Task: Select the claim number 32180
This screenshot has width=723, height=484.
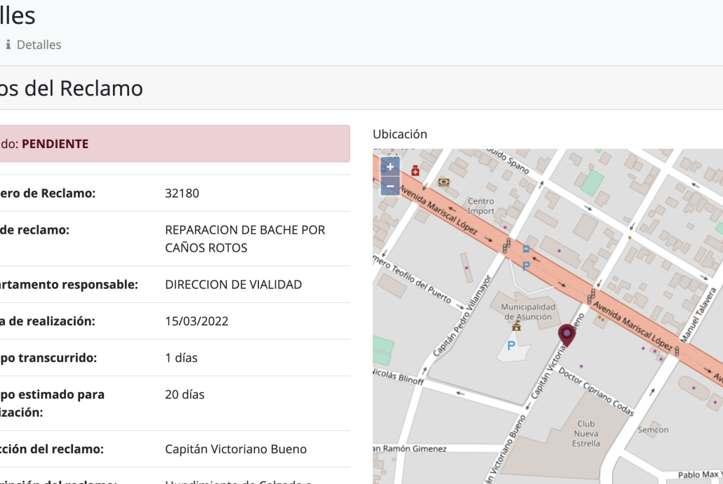Action: (182, 193)
